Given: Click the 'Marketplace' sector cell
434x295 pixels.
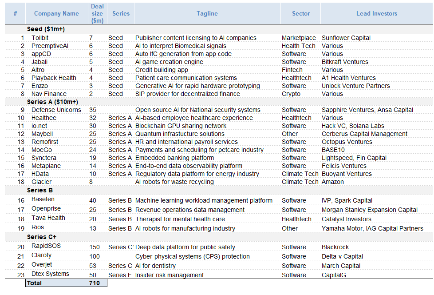Looking at the screenshot, I should 299,38.
